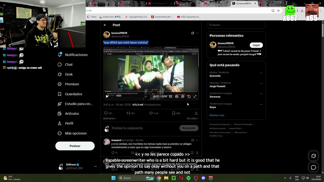Switch to Mozart YouTube tab

[x=160, y=3]
